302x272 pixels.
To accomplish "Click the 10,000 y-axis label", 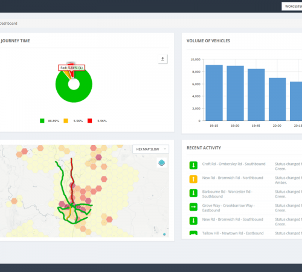I will (x=195, y=59).
